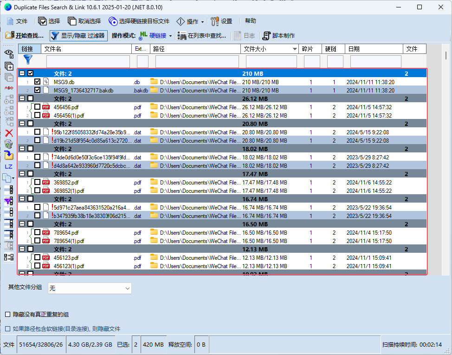Sort by Hardlinks (硬链) column header
Viewport: 452px width, 355px height.
pyautogui.click(x=334, y=49)
